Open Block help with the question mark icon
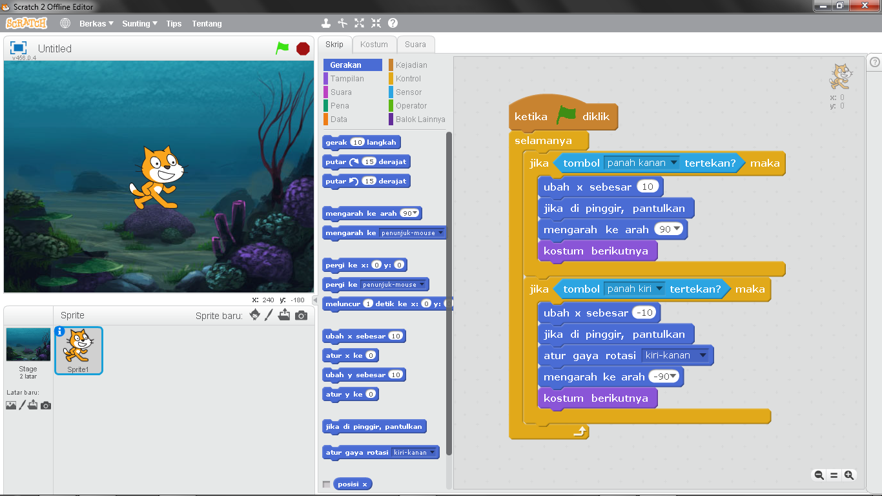The image size is (882, 496). pos(392,23)
